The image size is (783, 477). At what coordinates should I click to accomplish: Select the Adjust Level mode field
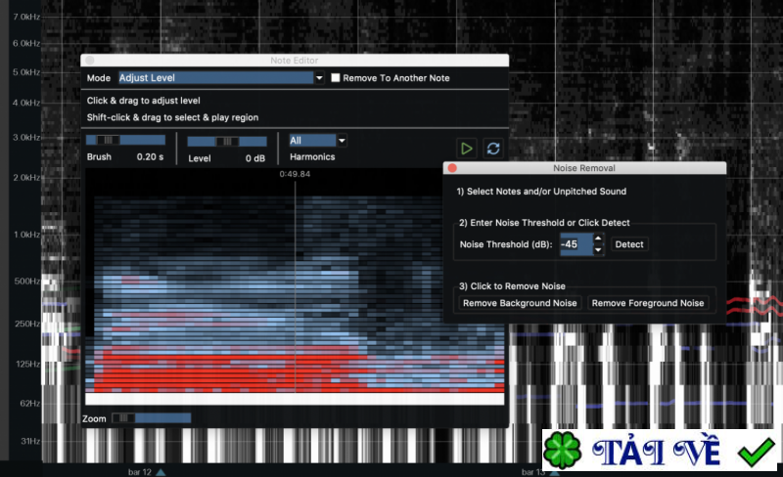tap(215, 78)
